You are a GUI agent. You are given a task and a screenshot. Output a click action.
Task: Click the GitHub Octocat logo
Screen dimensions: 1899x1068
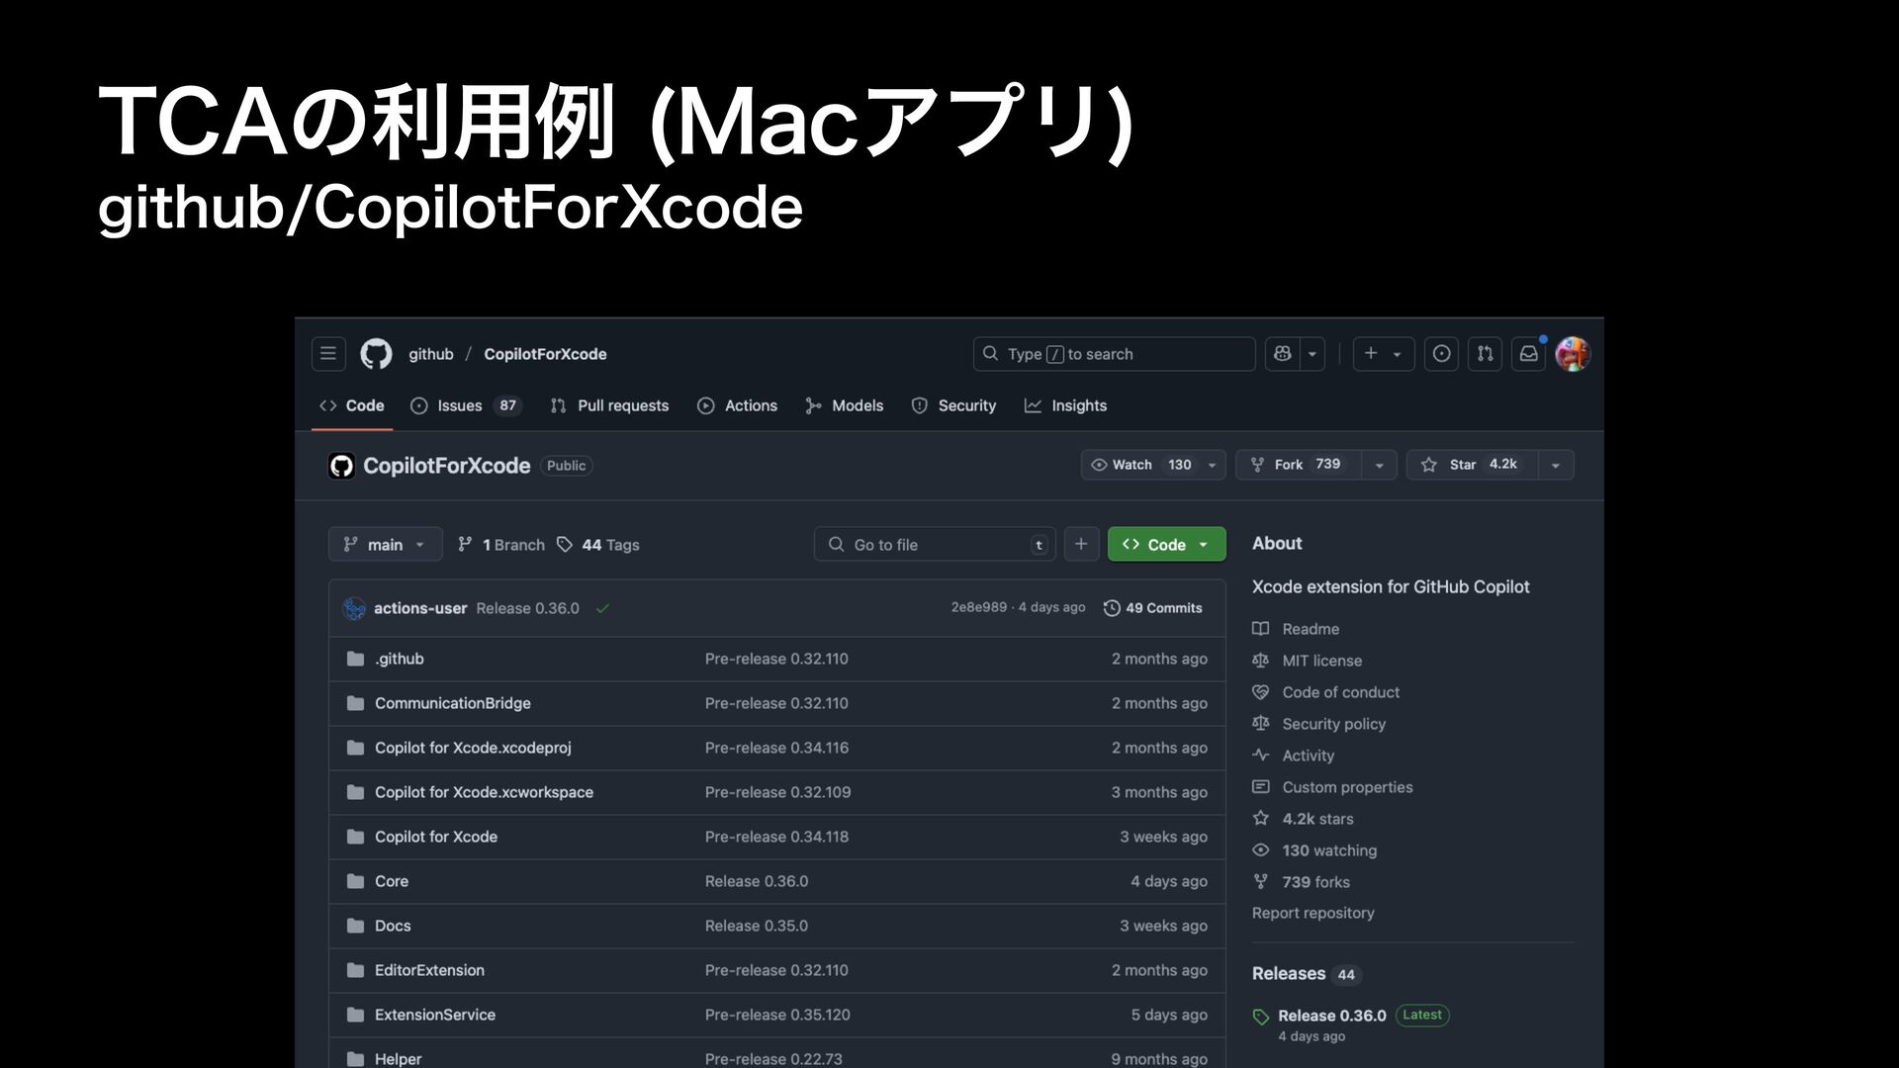[376, 354]
